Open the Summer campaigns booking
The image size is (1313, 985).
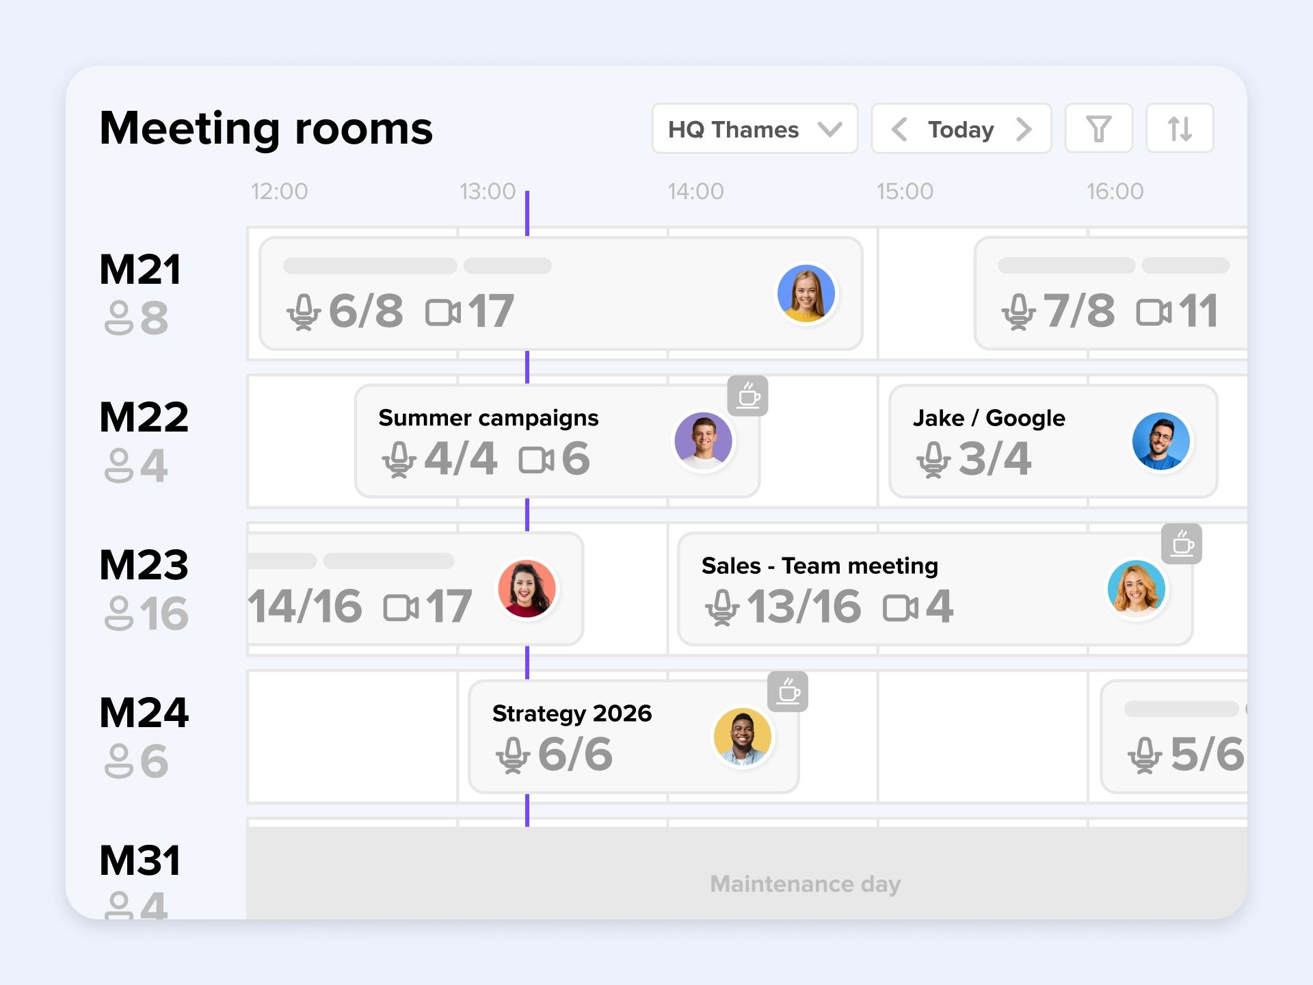[488, 418]
